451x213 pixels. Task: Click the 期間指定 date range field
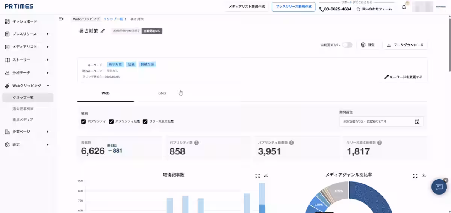click(381, 121)
